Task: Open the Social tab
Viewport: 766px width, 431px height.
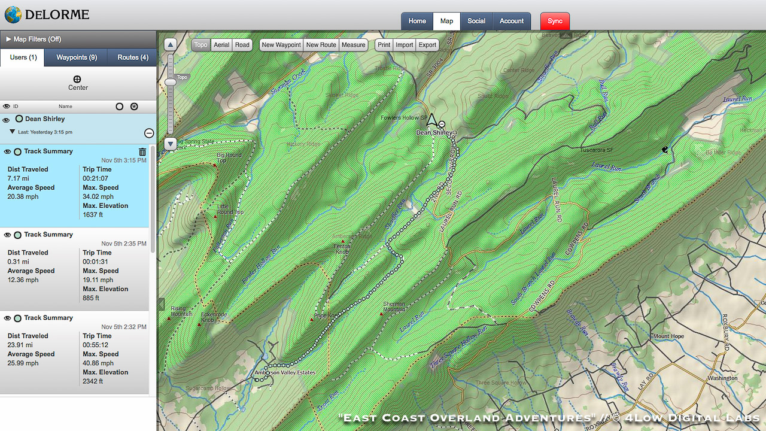Action: [x=476, y=21]
